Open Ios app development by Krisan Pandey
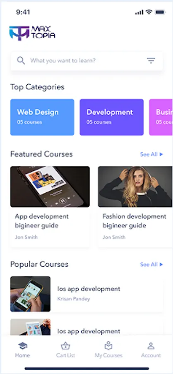 coord(87,294)
